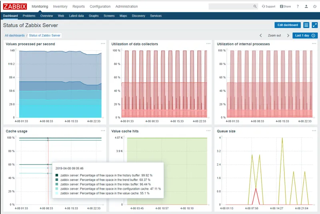This screenshot has width=320, height=214.
Task: Open the Configuration menu
Action: pyautogui.click(x=100, y=6)
